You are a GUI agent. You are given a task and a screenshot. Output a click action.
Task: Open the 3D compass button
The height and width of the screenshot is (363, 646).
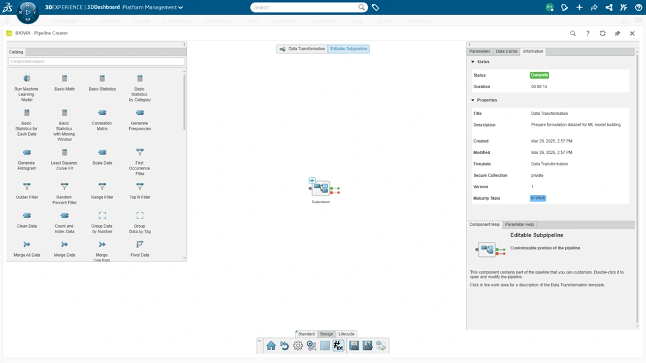point(28,12)
